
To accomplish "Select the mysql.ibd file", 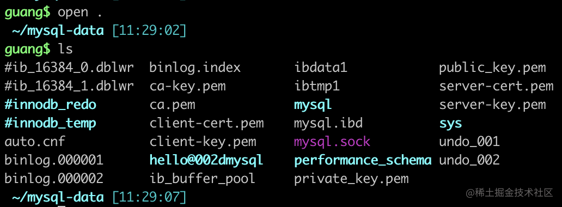I will [329, 124].
